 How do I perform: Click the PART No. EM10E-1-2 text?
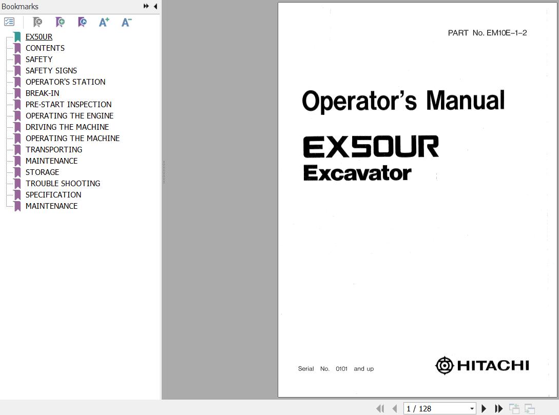point(487,33)
